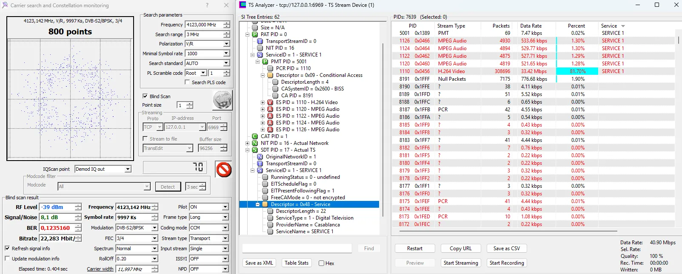Click the CAT PID tree icon
Screen dimensions: 682x274
pyautogui.click(x=255, y=136)
